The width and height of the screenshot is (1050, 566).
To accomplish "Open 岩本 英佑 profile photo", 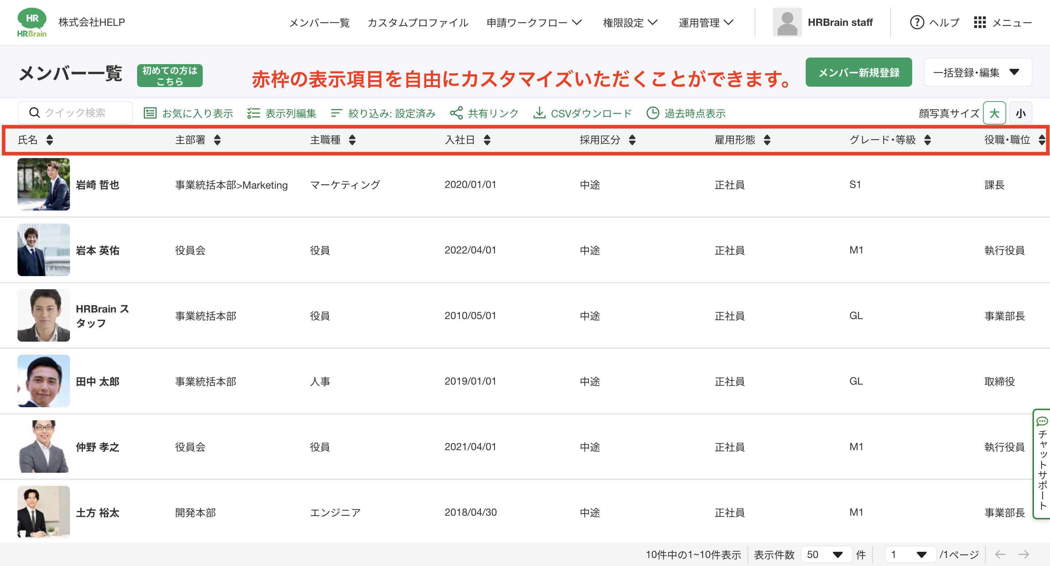I will tap(44, 250).
